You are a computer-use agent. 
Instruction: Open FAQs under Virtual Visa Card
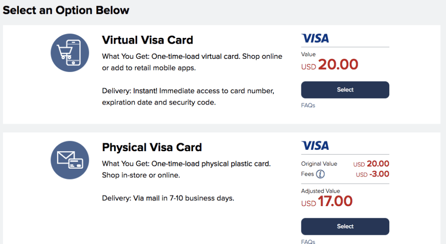(x=308, y=105)
